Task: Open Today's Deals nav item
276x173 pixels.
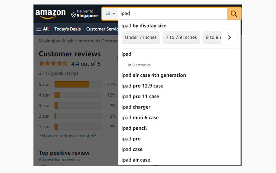Action: 68,29
